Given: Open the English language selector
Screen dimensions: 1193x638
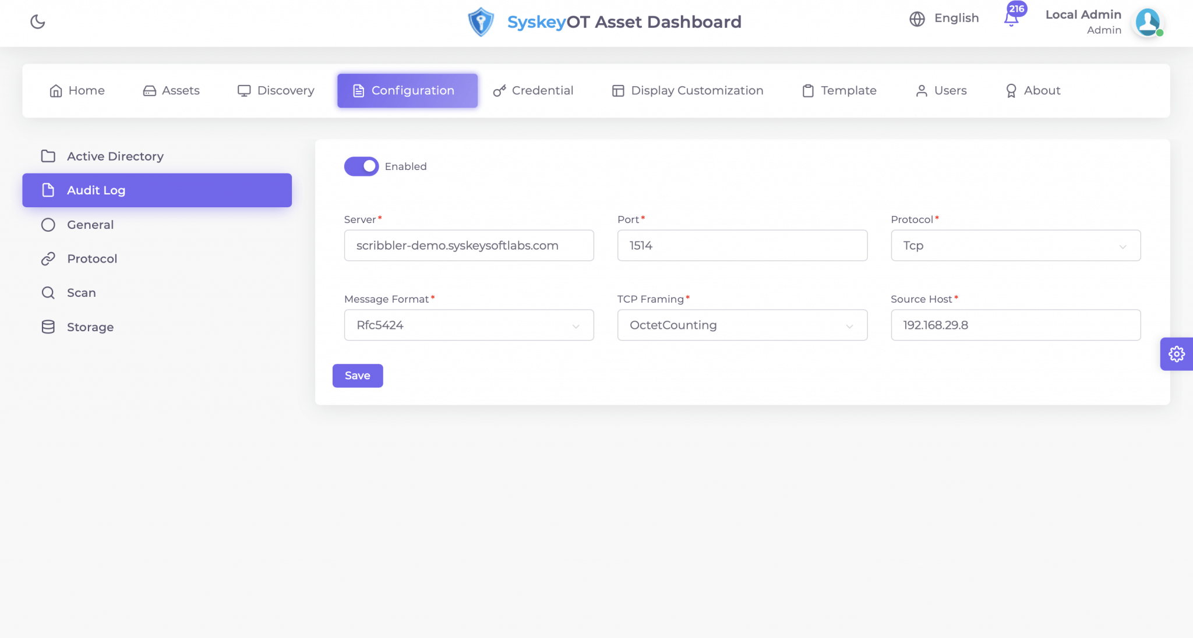Looking at the screenshot, I should coord(943,18).
